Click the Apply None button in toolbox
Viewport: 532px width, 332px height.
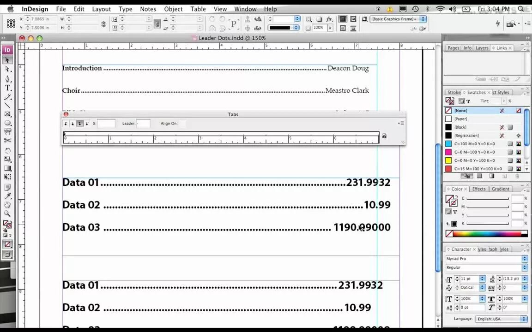click(x=7, y=244)
